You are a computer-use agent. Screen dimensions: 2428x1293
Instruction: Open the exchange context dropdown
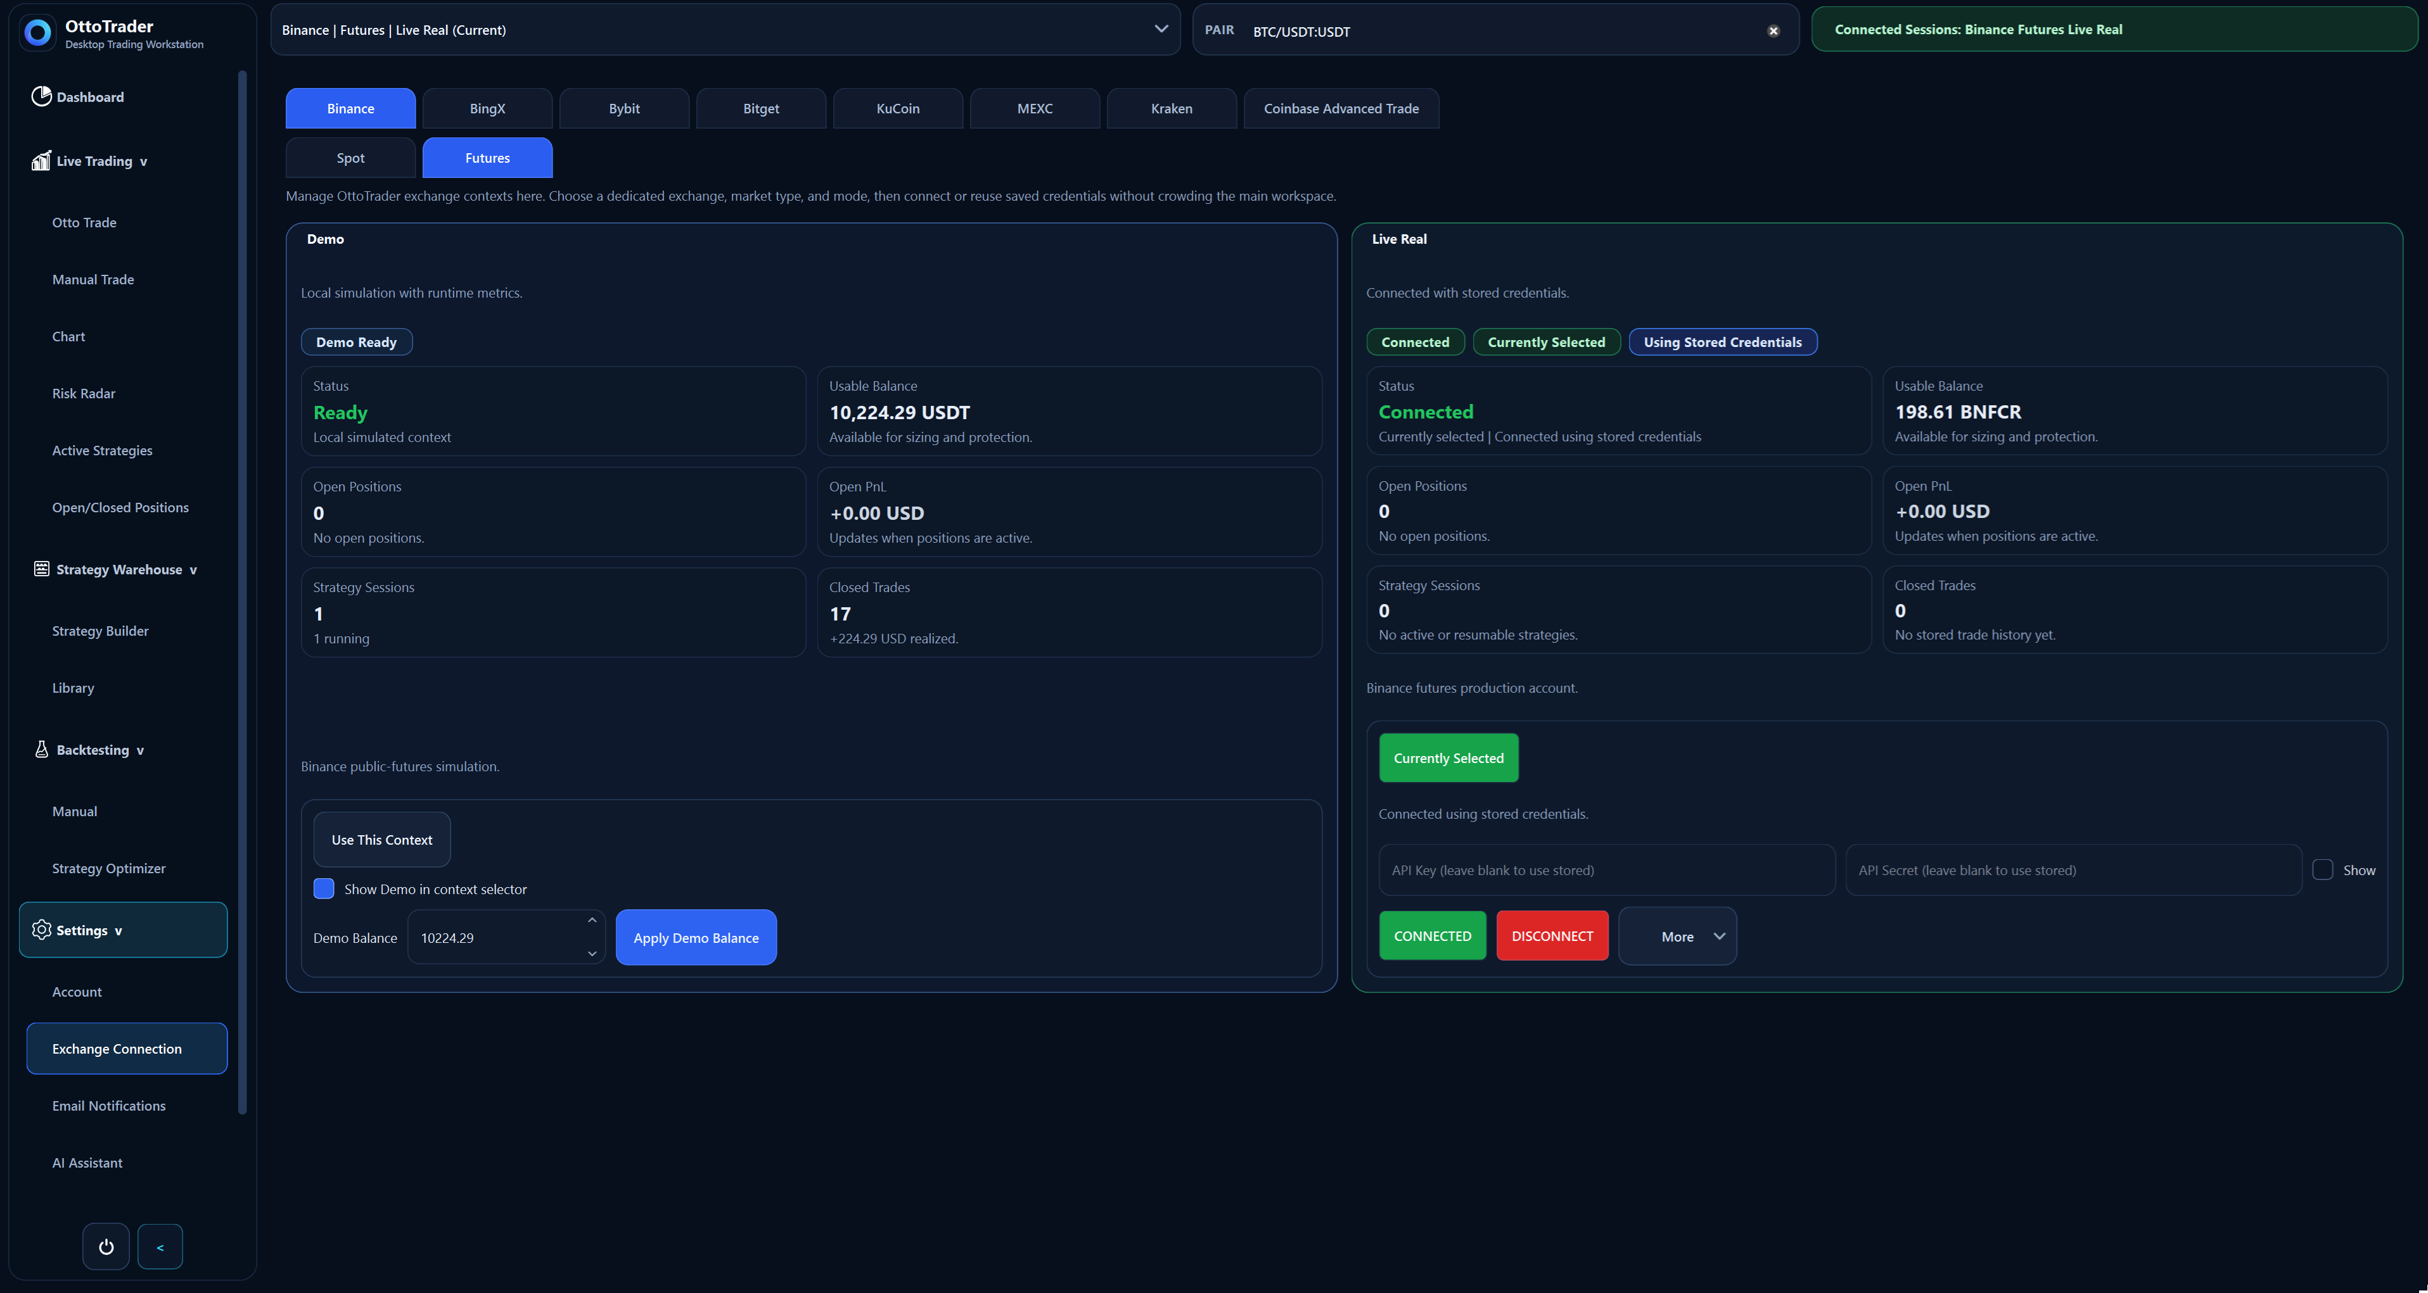725,30
